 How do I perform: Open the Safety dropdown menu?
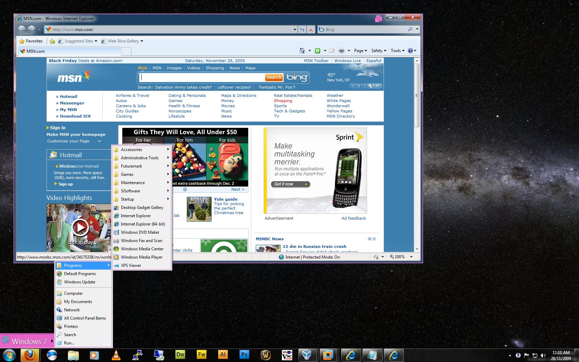tap(378, 51)
